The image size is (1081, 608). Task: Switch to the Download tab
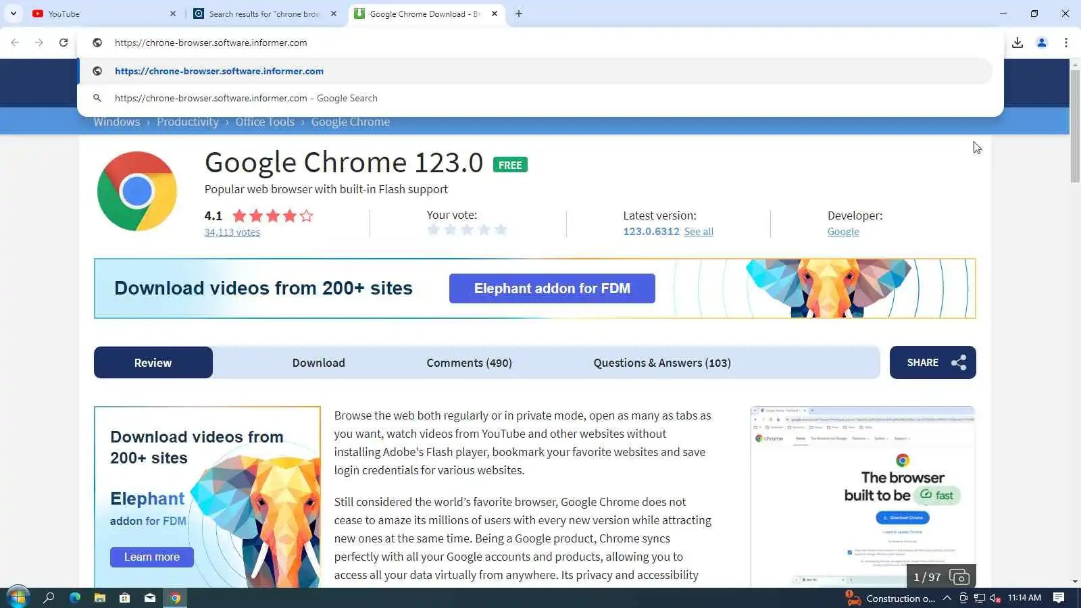pyautogui.click(x=319, y=363)
